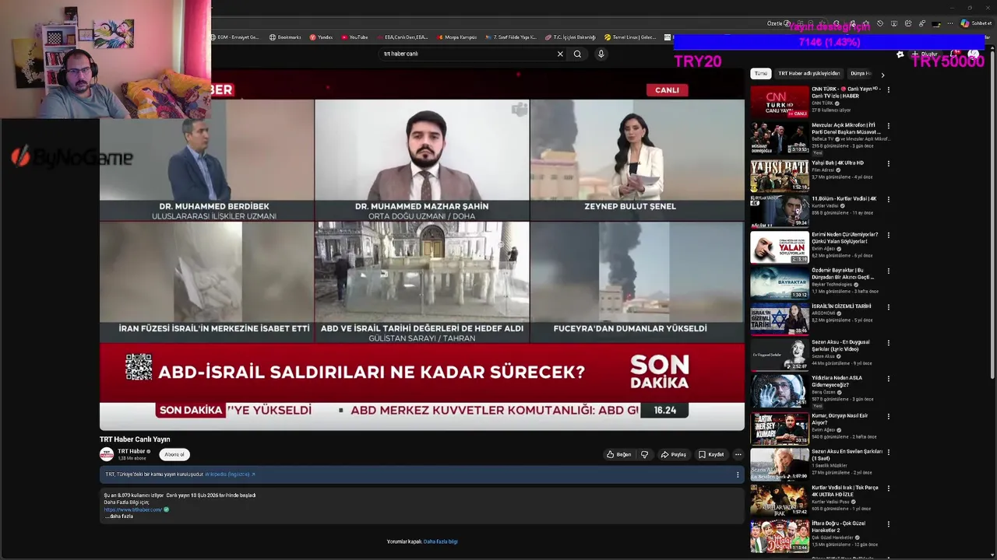997x560 pixels.
Task: Open Mevzular Açık Mikrofon video thumbnail
Action: (780, 138)
